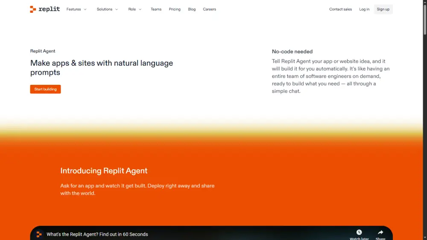Go to the Teams page
The image size is (427, 240).
156,9
